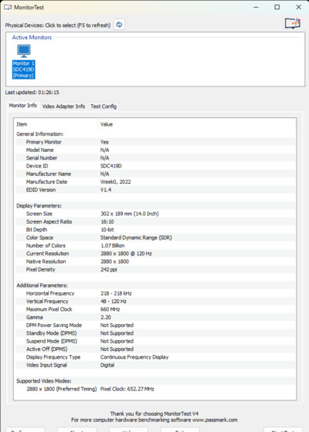Select the Horizontal Frequency row

[155, 294]
